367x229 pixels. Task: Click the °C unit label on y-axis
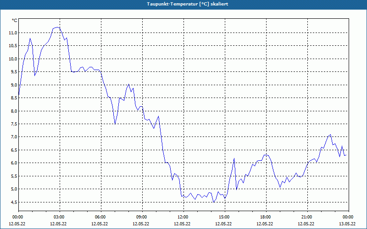pyautogui.click(x=15, y=21)
